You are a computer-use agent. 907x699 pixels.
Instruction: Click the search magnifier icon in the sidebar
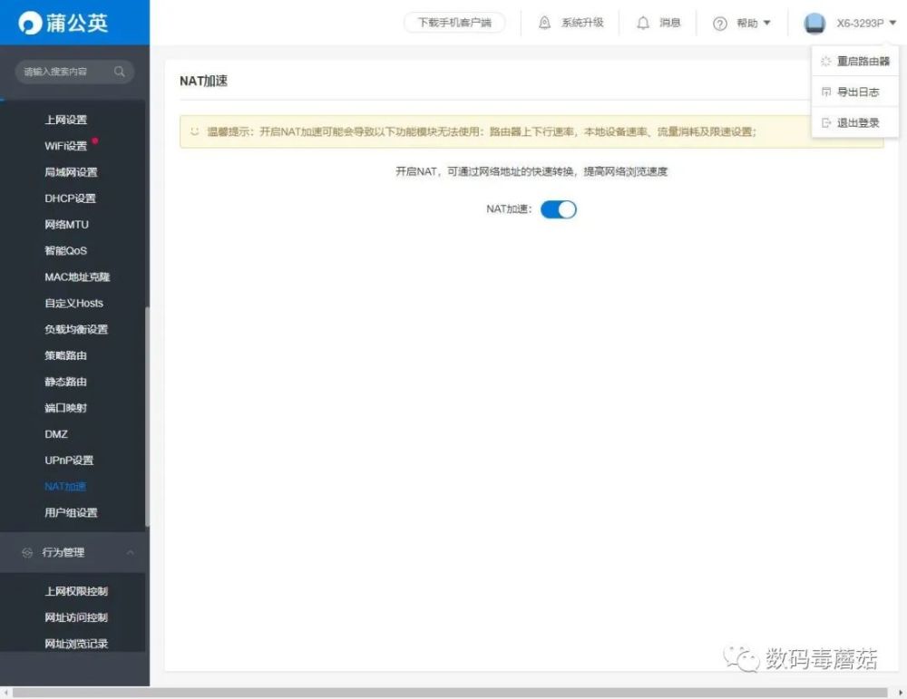(x=120, y=72)
